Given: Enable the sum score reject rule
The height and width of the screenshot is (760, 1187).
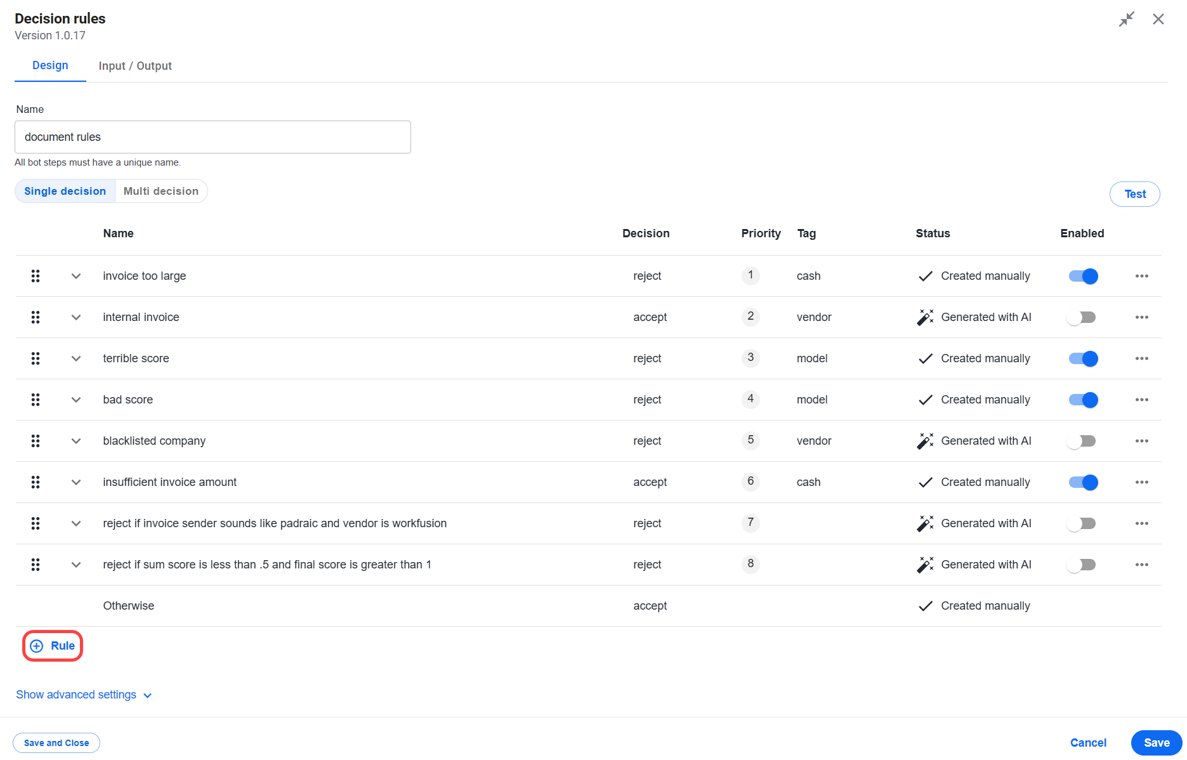Looking at the screenshot, I should [x=1082, y=565].
